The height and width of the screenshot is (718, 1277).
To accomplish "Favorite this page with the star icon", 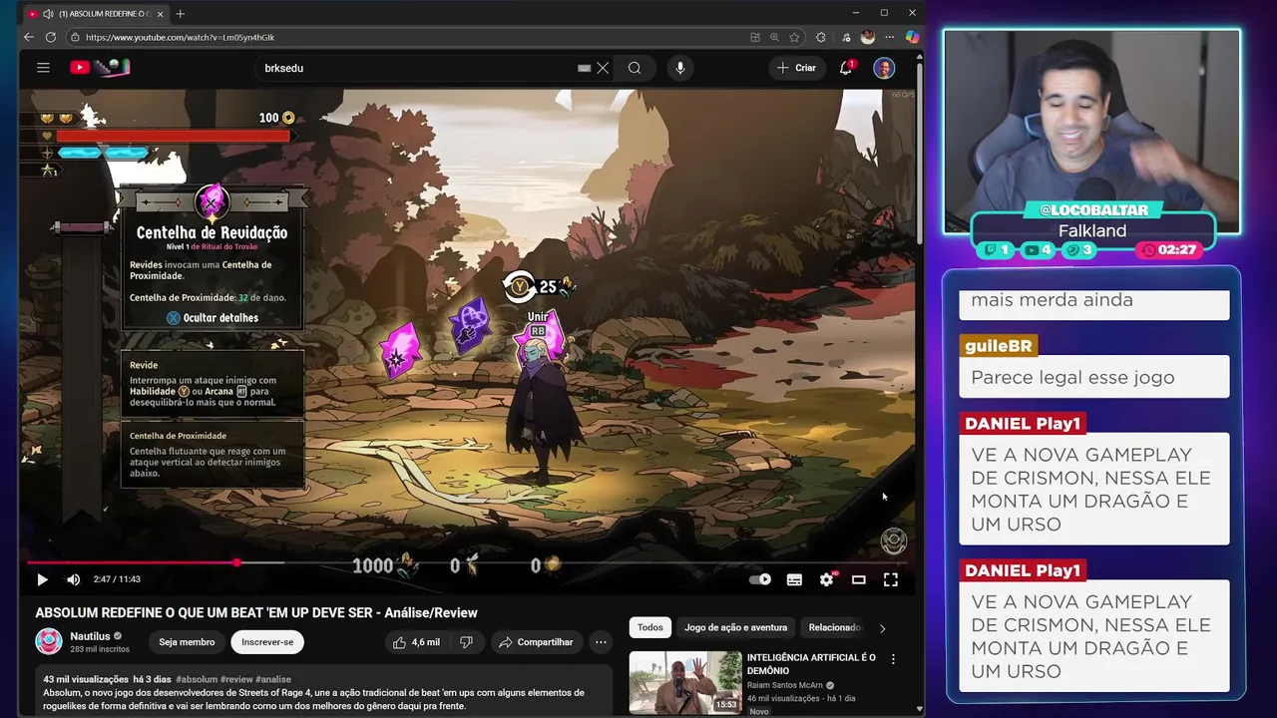I will pos(794,37).
